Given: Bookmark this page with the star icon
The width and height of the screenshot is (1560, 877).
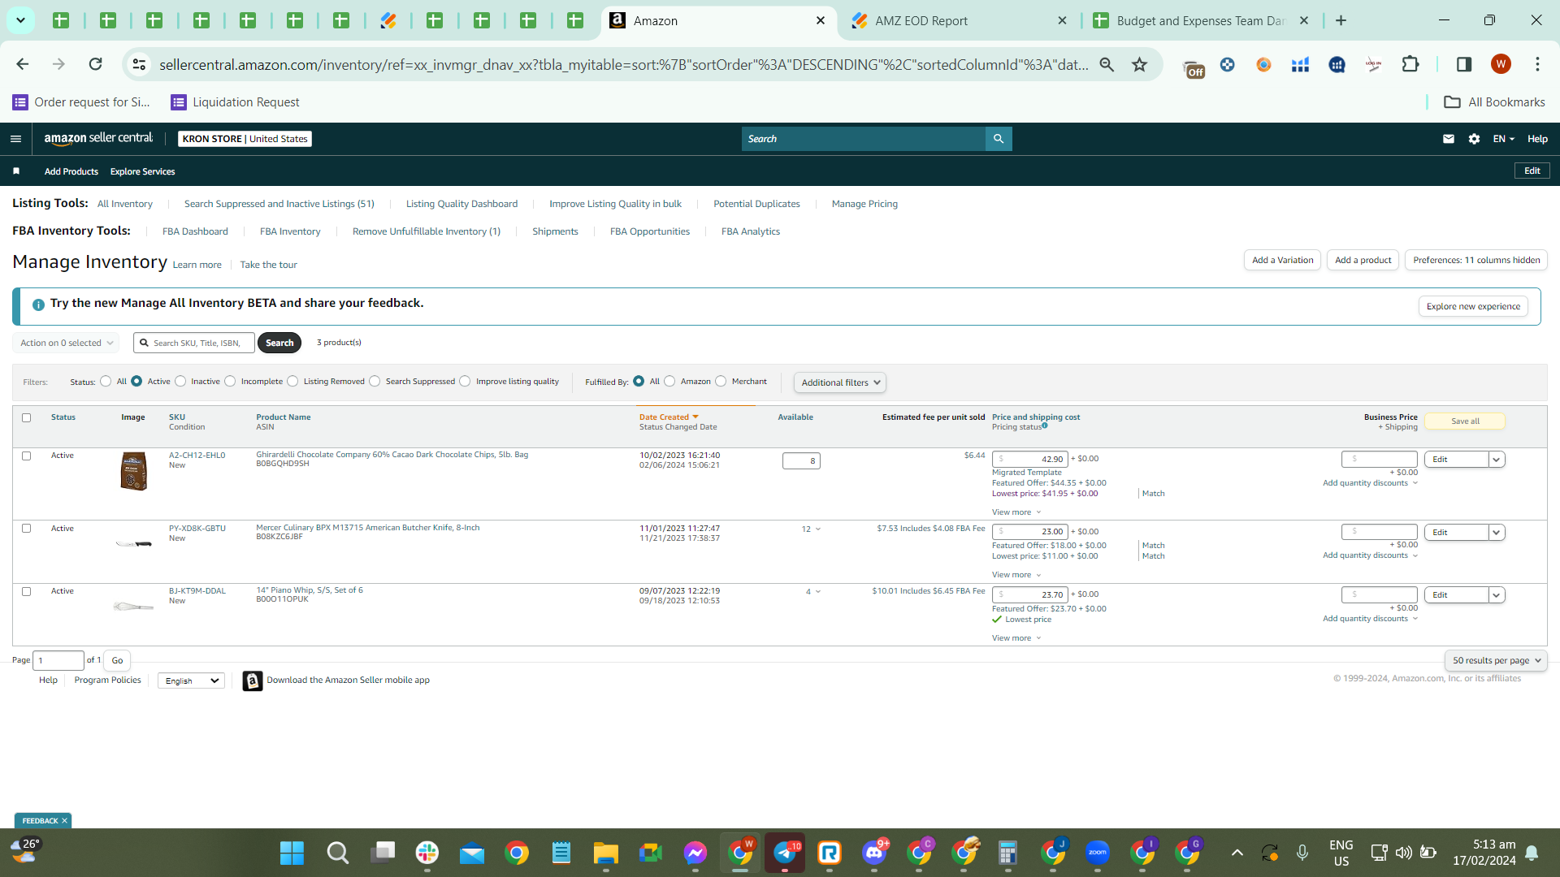Looking at the screenshot, I should pos(1140,64).
